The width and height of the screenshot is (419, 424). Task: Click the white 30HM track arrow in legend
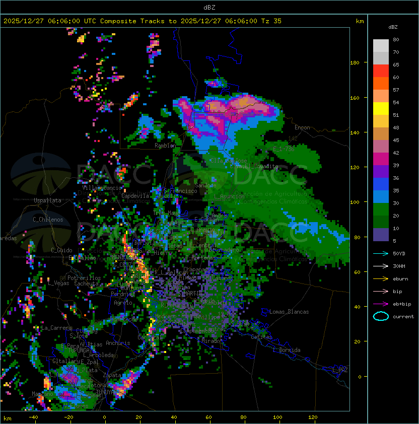point(381,266)
